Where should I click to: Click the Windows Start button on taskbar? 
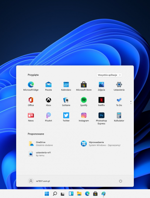coord(47,194)
